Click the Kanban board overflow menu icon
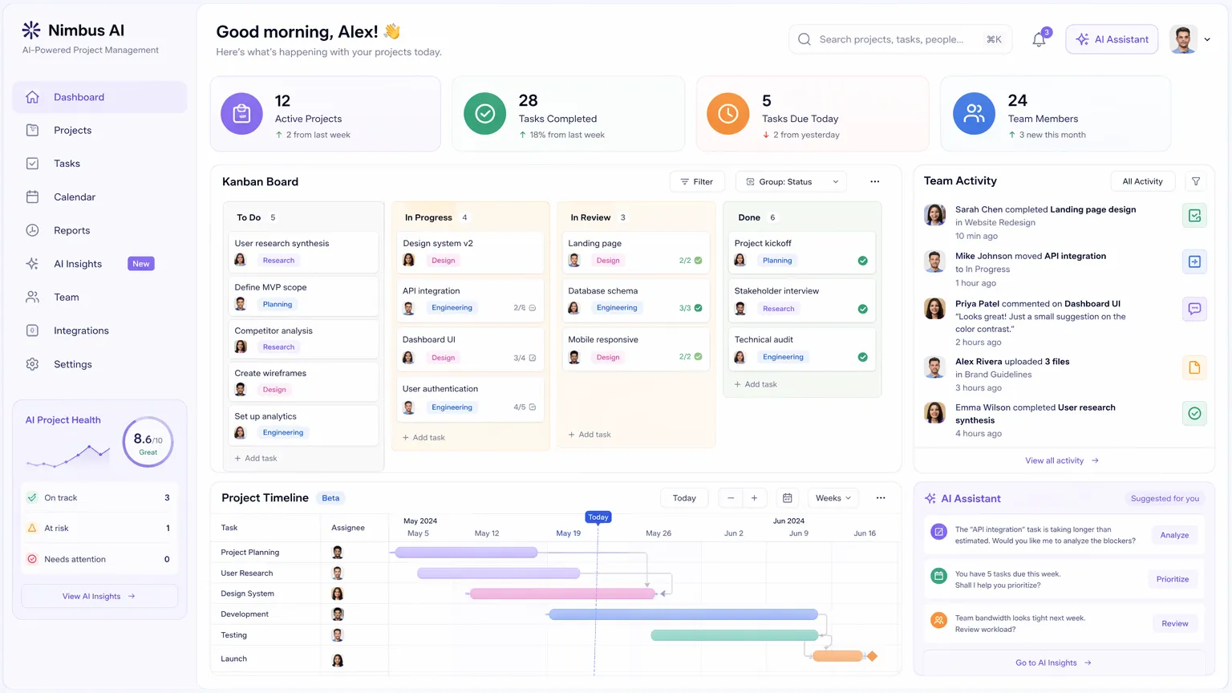Image resolution: width=1232 pixels, height=693 pixels. (874, 181)
